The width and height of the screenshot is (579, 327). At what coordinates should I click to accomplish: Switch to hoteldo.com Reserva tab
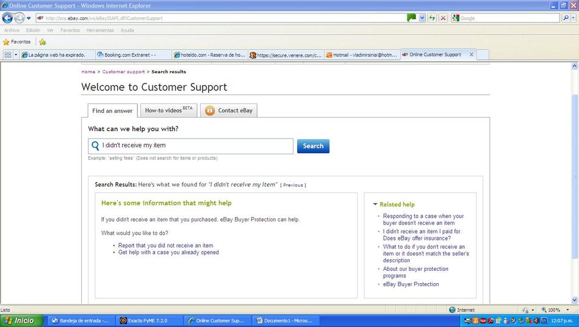209,55
